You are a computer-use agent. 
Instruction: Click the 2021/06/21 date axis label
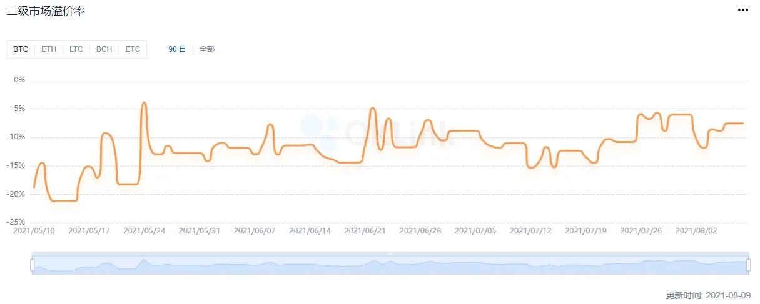365,230
